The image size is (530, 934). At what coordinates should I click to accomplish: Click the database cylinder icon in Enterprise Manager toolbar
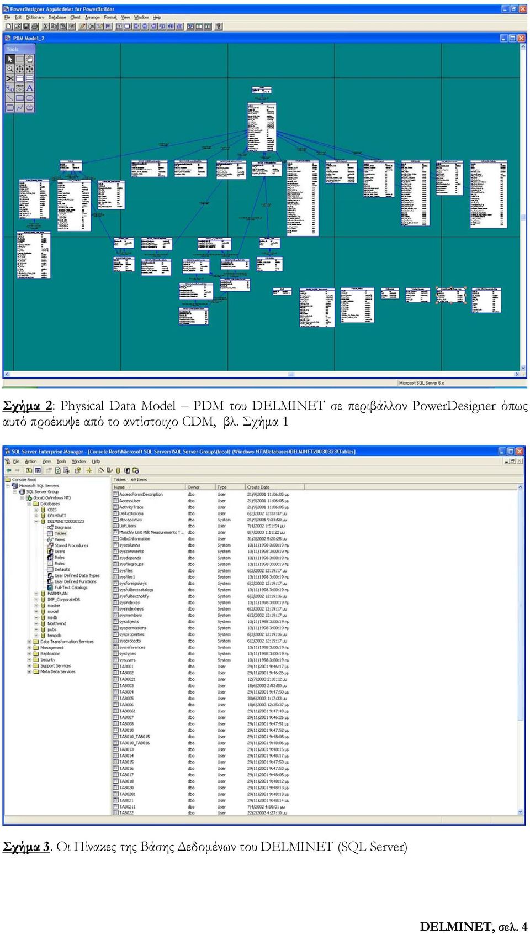118,470
